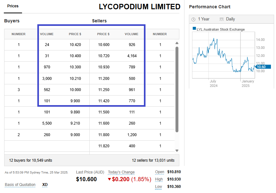Click the Buyers VOLUME column header
Image resolution: width=276 pixels, height=193 pixels.
click(47, 34)
